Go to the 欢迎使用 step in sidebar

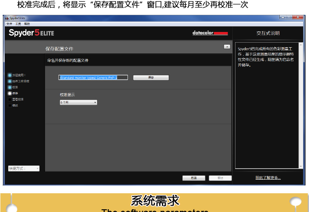[17, 75]
